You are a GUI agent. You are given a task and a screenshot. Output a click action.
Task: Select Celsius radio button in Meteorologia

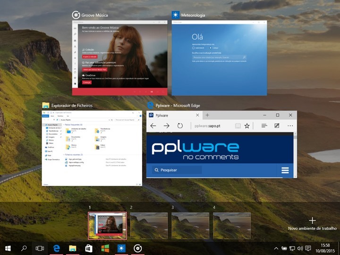pos(210,48)
